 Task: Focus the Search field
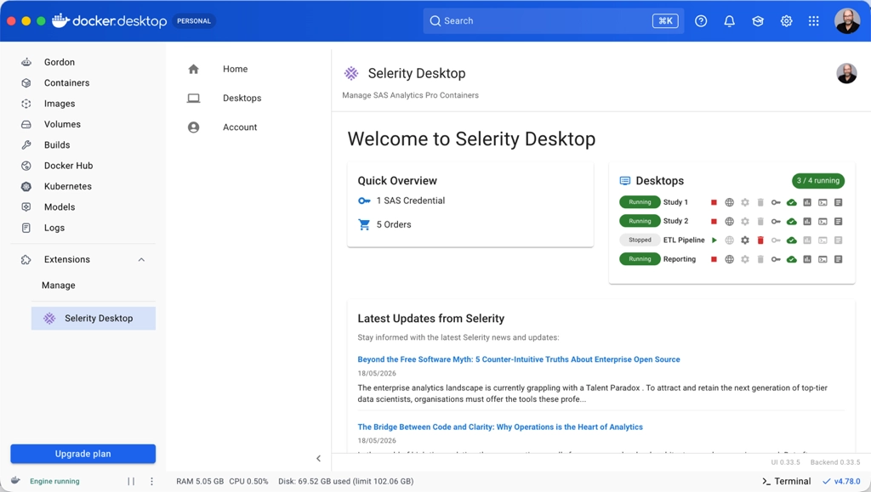[x=553, y=21]
